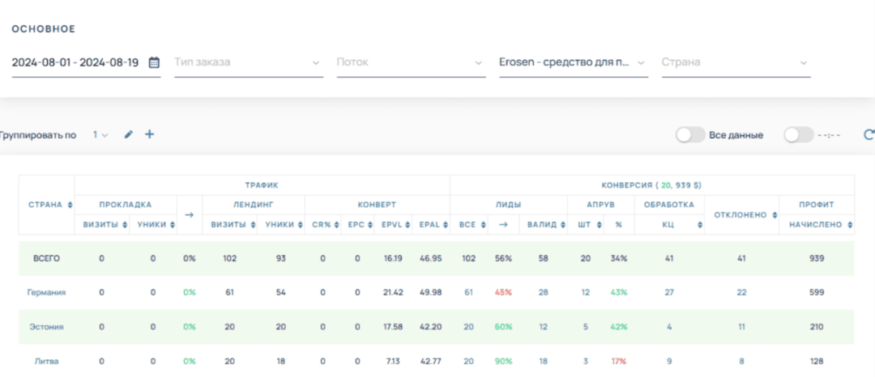
Task: Toggle the Все данные switch
Action: tap(690, 135)
